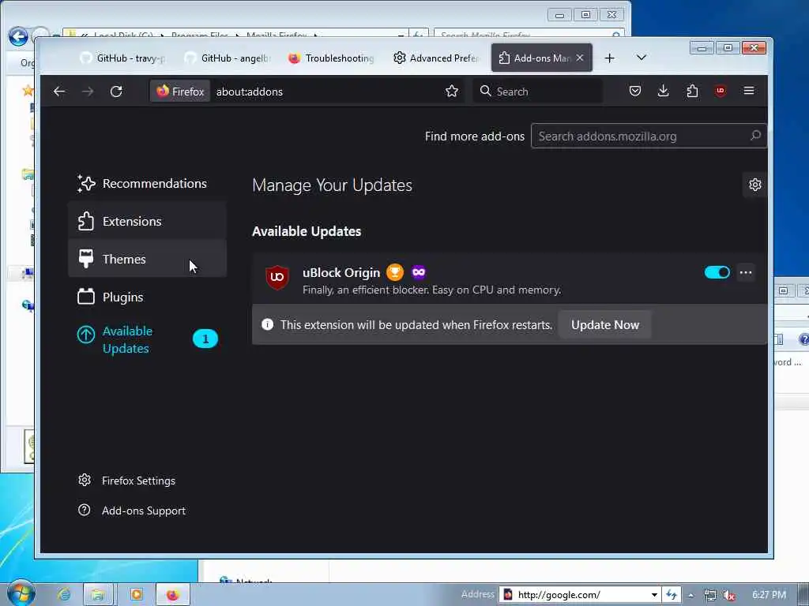
Task: Open Extensions category in sidebar
Action: [147, 221]
